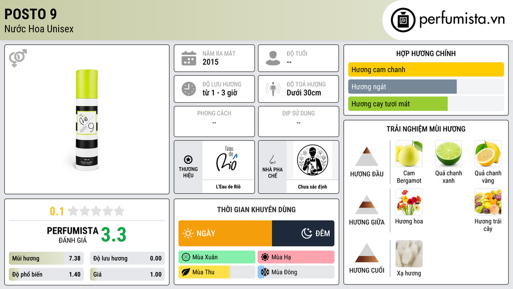Click the 2015 release year value
Screen dimensions: 513x289
[210, 62]
